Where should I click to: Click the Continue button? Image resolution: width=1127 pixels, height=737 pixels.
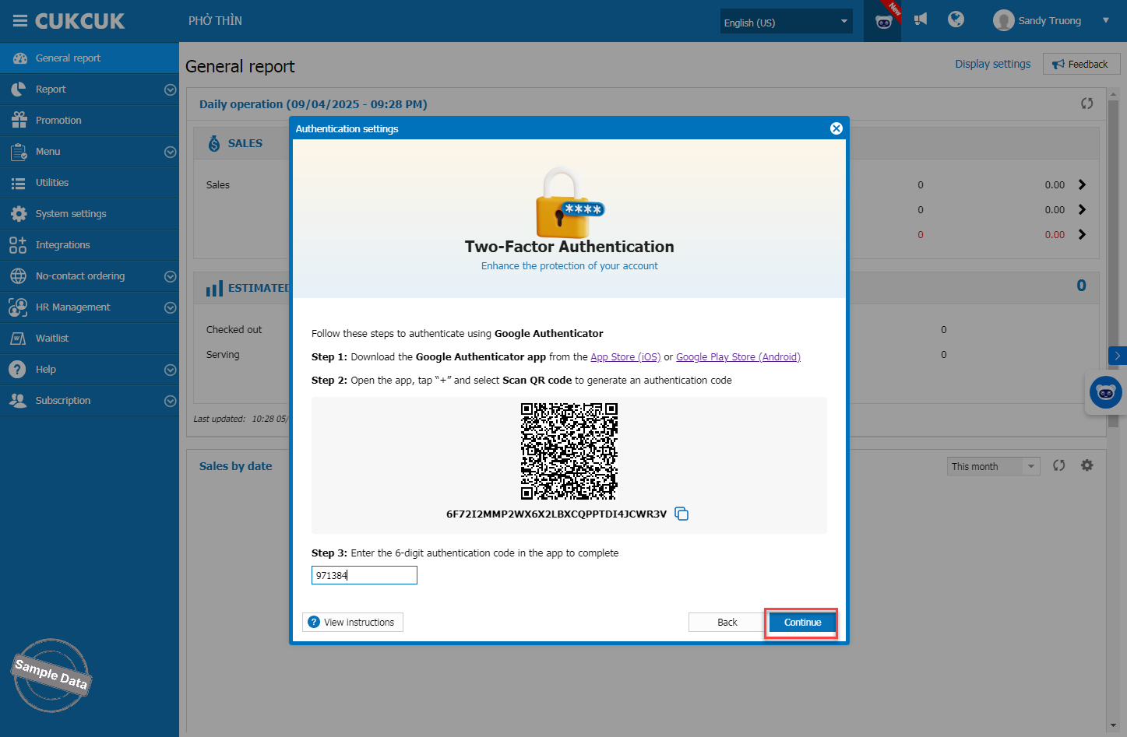[802, 622]
